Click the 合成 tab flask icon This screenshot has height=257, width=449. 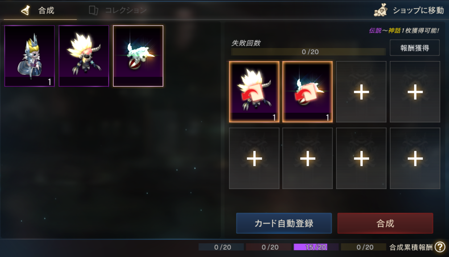[x=26, y=10]
